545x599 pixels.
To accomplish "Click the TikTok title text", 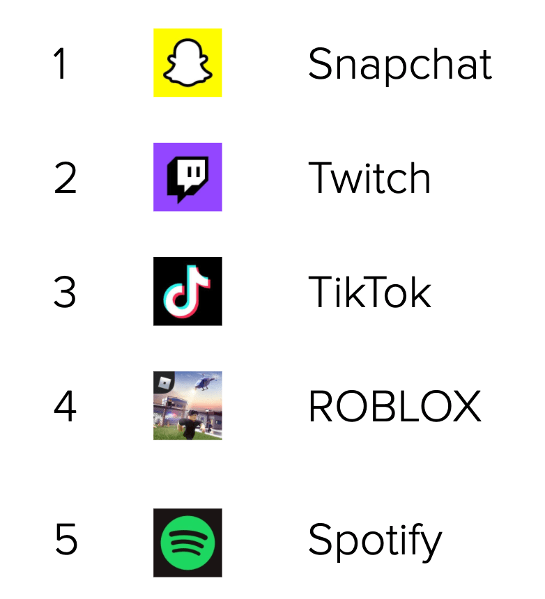I will coord(369,292).
